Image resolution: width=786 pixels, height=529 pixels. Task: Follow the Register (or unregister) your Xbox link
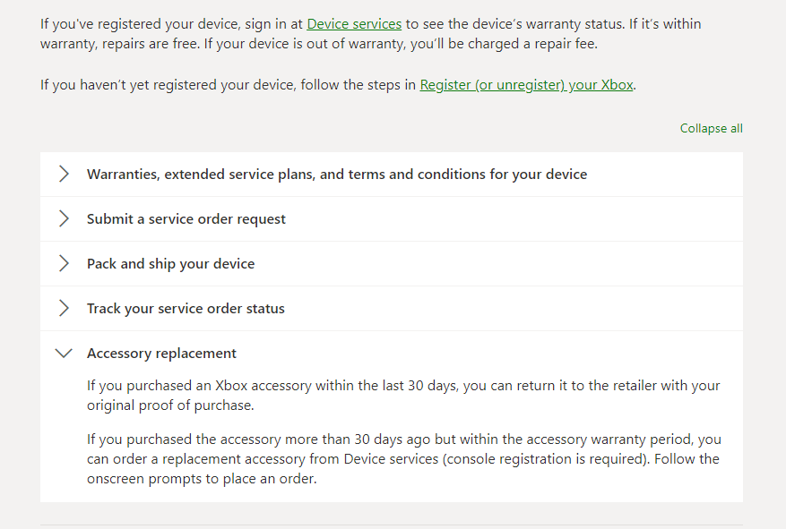click(x=527, y=85)
